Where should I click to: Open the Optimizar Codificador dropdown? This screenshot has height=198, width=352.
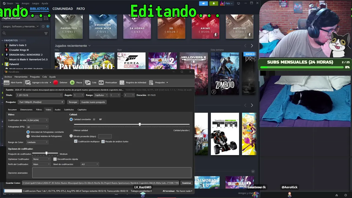(41, 159)
